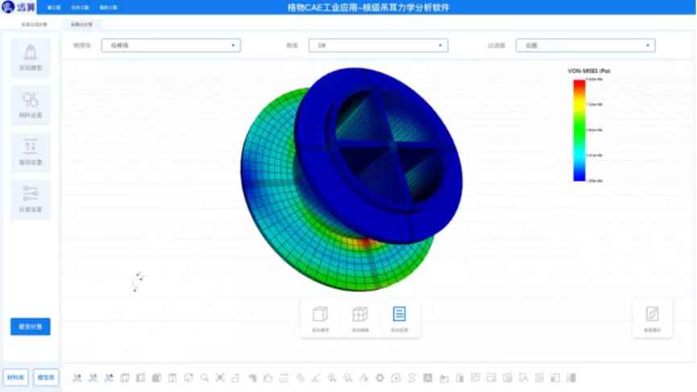Click the gear settings icon in the bottom toolbar

380,378
